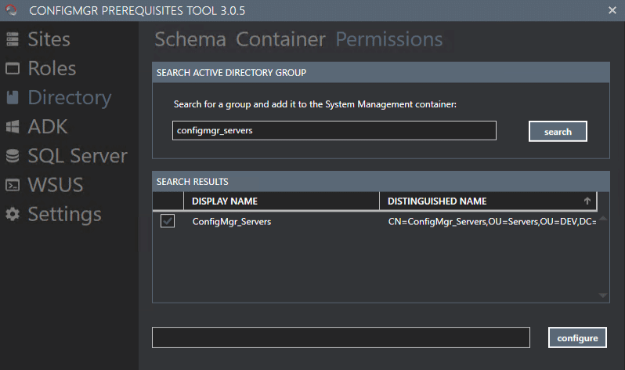Sort by the Display Name column
The image size is (625, 370).
[x=281, y=201]
